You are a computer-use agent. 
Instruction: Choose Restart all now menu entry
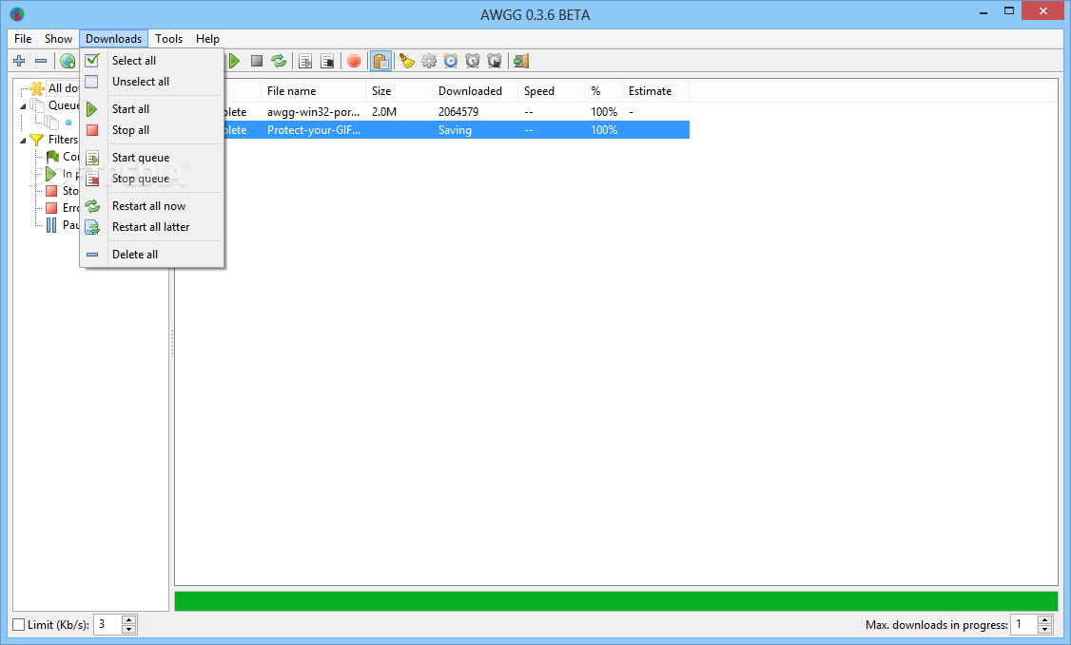(x=151, y=206)
